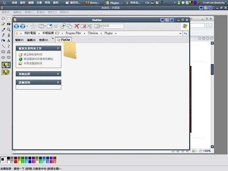Click the Views icon in FlatOut toolbar

tap(97, 26)
